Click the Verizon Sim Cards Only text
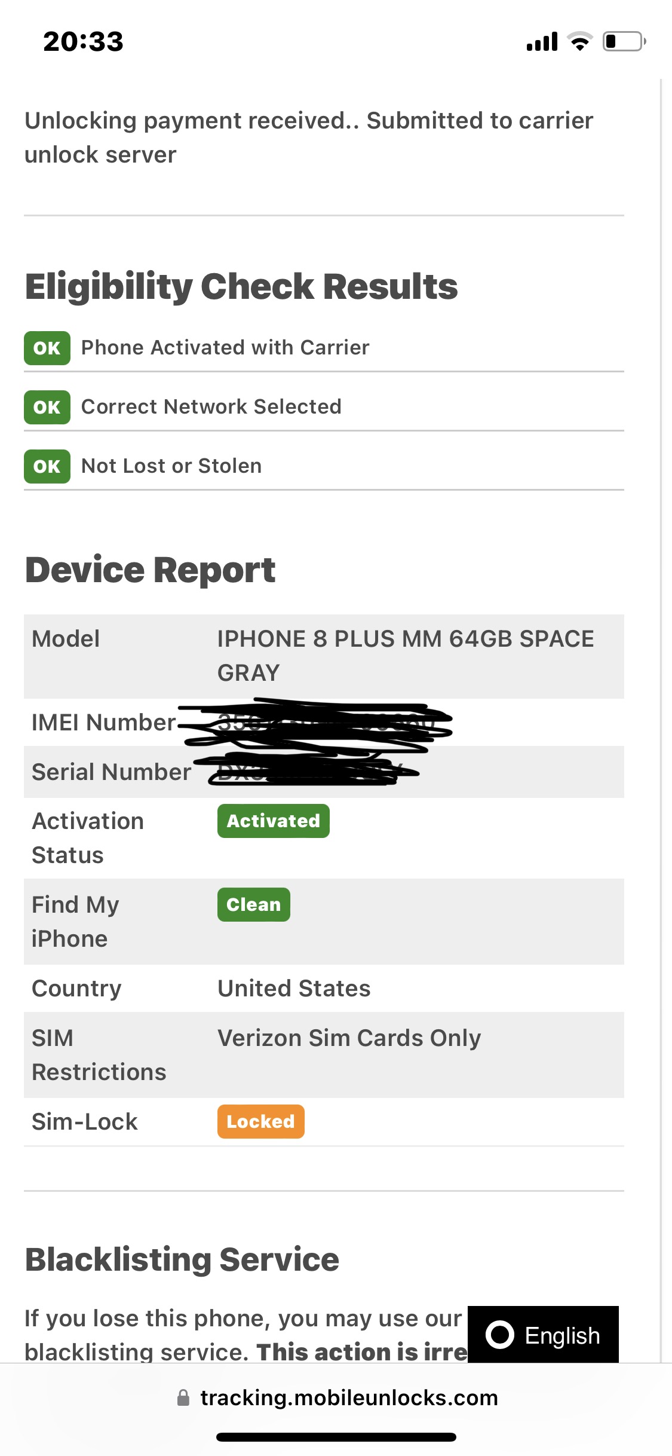Viewport: 672px width, 1456px height. (349, 1038)
